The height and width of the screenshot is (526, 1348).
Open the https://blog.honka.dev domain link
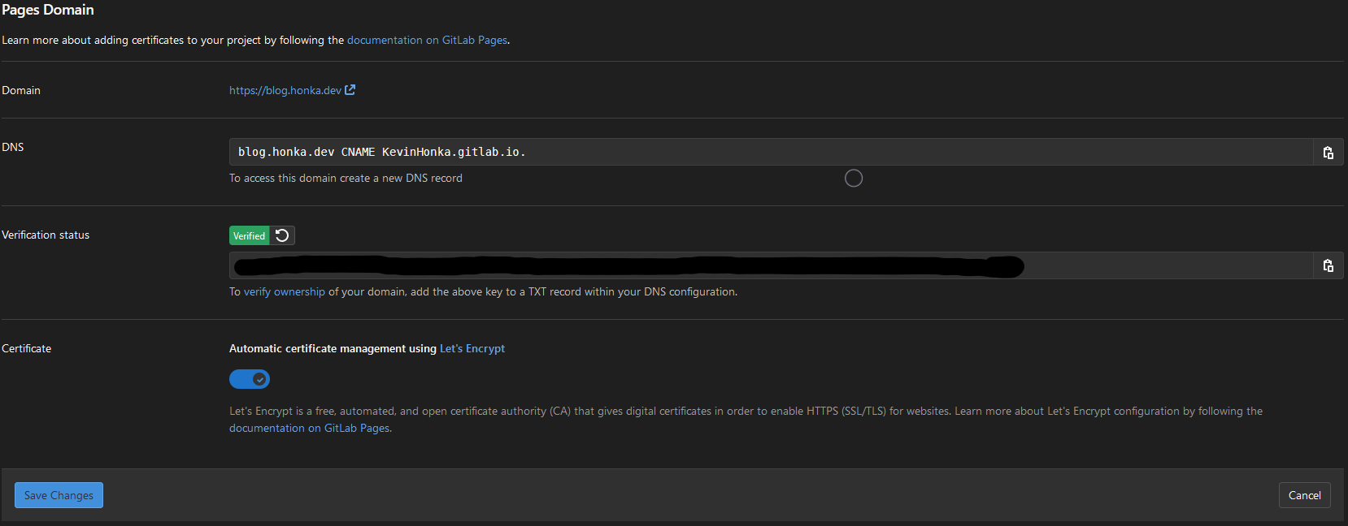pyautogui.click(x=285, y=90)
